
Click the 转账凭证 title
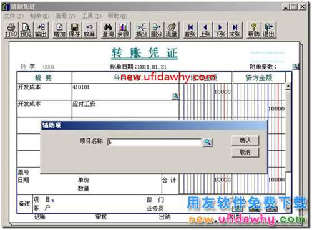click(145, 53)
